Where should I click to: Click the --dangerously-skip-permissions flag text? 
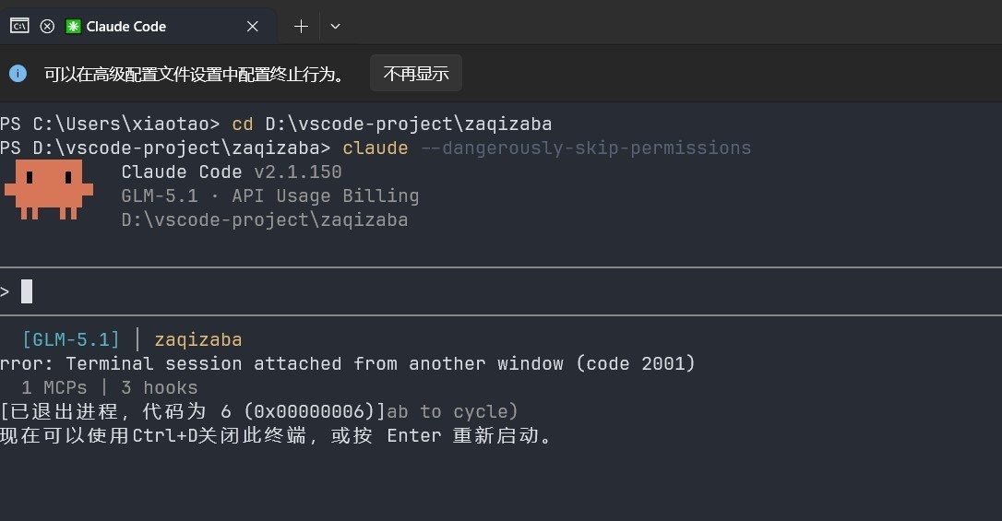[586, 148]
